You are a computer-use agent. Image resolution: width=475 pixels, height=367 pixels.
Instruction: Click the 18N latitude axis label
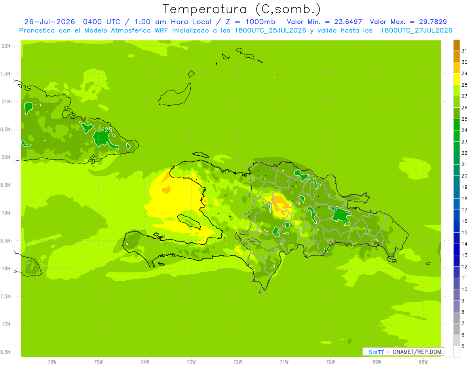tap(6, 268)
